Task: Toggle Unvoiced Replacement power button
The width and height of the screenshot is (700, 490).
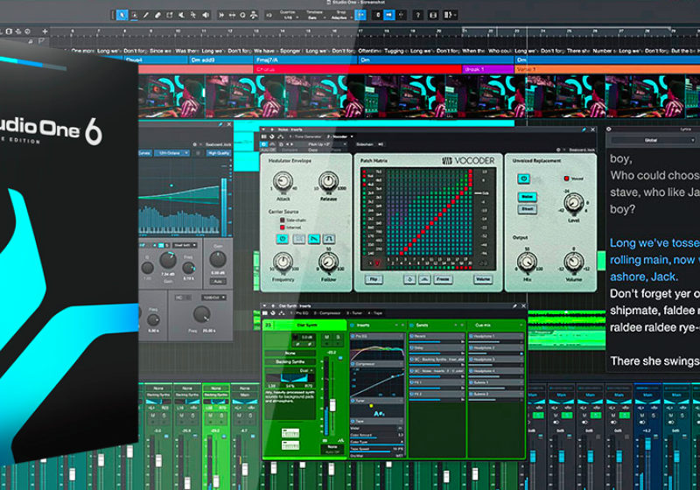Action: (523, 179)
